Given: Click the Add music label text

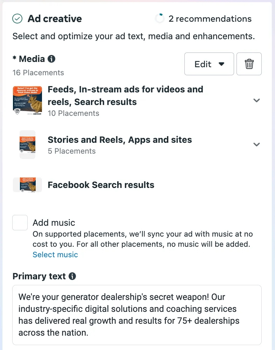Looking at the screenshot, I should (x=54, y=223).
